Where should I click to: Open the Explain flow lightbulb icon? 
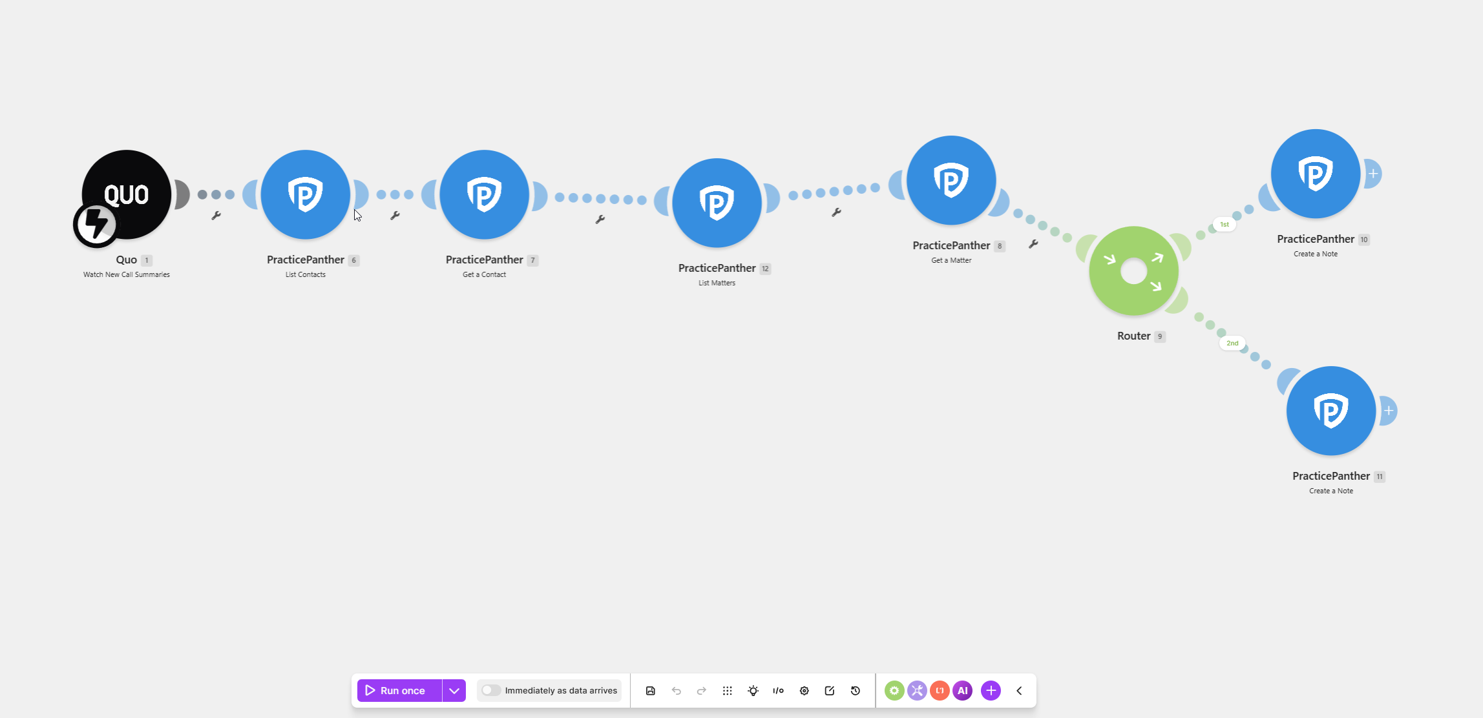(x=753, y=690)
